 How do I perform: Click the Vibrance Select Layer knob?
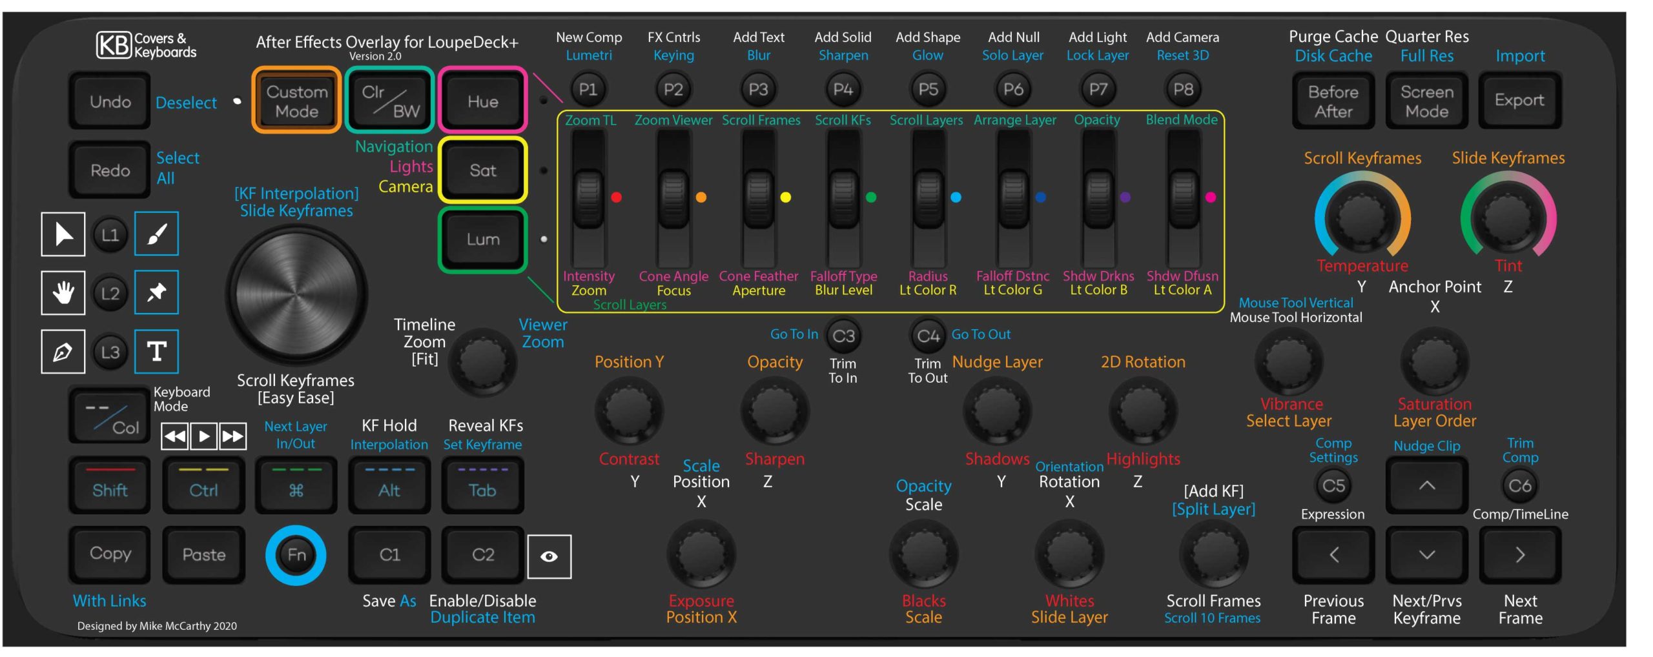(x=1289, y=361)
